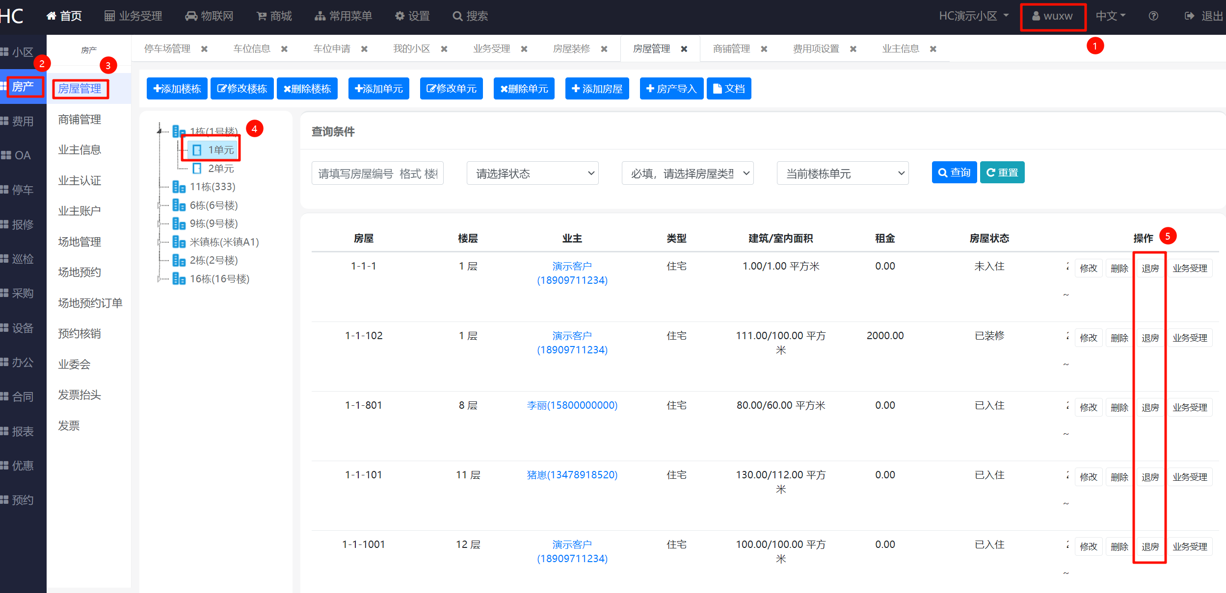The height and width of the screenshot is (593, 1226).
Task: Click the 修改楼栋 button
Action: 242,89
